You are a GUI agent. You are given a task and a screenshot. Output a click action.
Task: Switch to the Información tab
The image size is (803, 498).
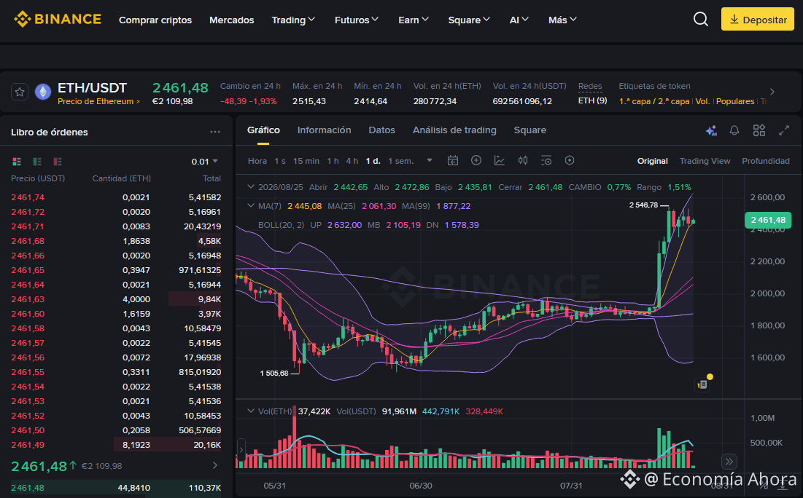click(x=324, y=130)
